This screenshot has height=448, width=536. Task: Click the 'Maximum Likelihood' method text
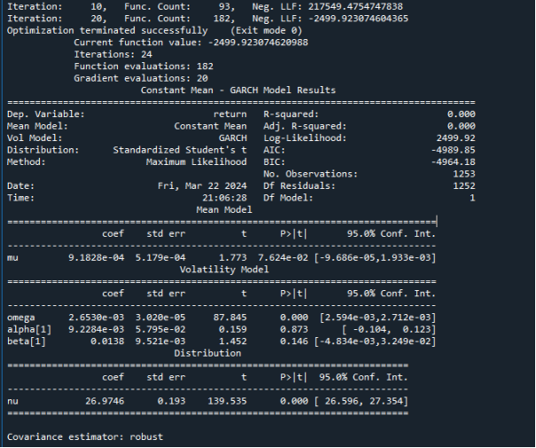click(196, 162)
